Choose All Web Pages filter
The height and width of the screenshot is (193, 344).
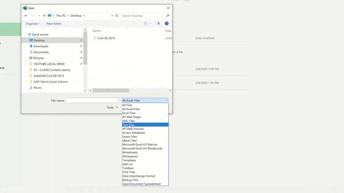coord(145,117)
